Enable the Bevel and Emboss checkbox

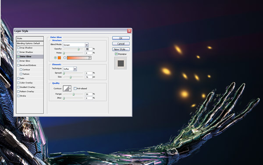[x=18, y=65]
